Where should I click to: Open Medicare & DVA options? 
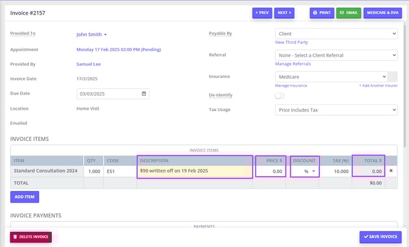pyautogui.click(x=382, y=12)
